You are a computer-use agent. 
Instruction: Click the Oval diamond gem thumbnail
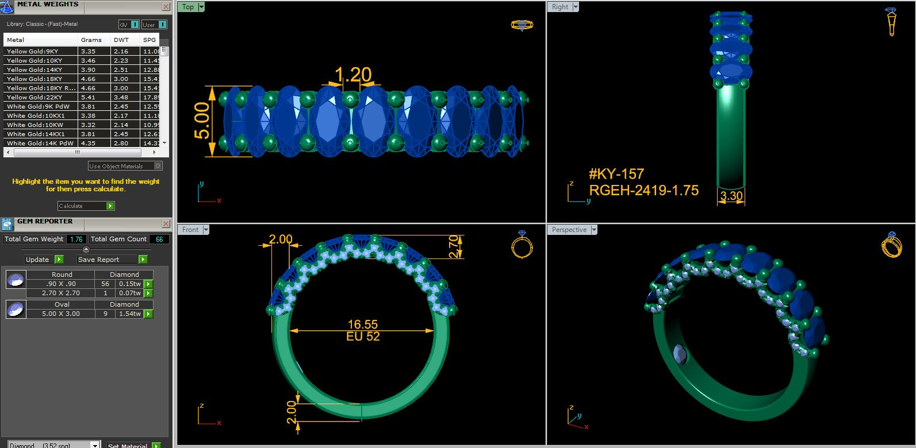click(16, 309)
